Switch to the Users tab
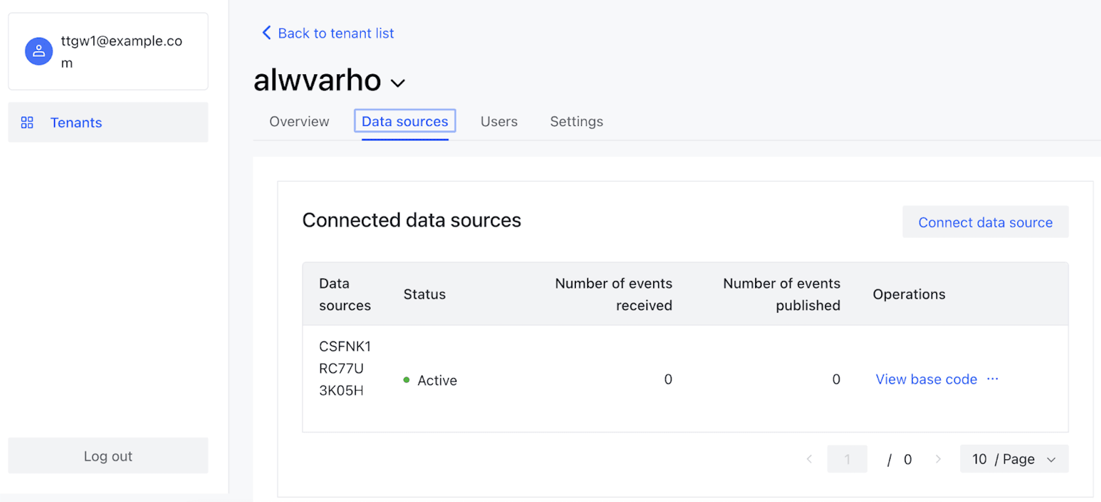Image resolution: width=1101 pixels, height=502 pixels. click(499, 121)
